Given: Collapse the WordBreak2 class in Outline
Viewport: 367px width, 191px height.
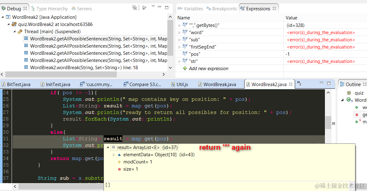Looking at the screenshot, I should [x=342, y=100].
